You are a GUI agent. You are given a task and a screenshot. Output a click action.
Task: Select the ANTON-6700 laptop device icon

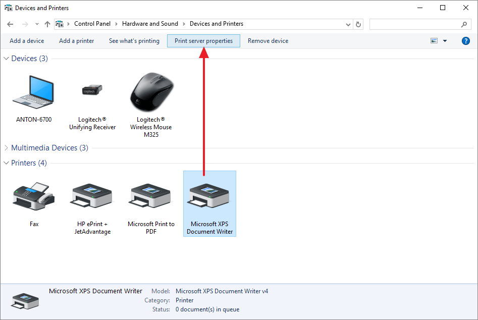[33, 92]
